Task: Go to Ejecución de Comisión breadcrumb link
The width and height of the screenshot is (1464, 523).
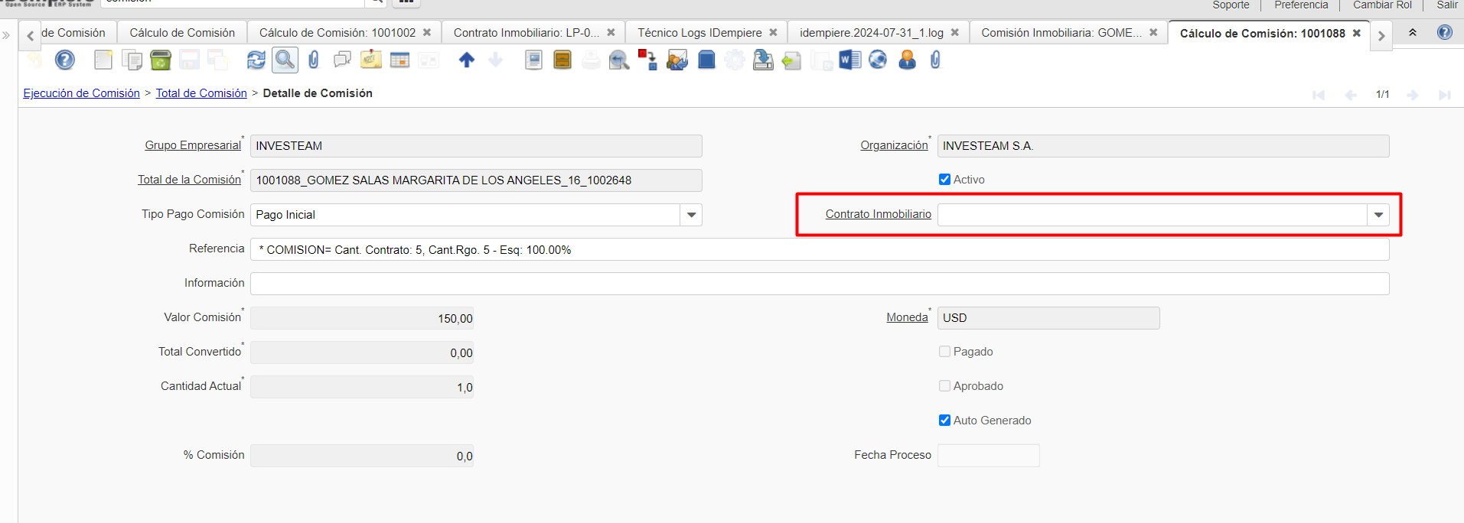Action: (81, 93)
